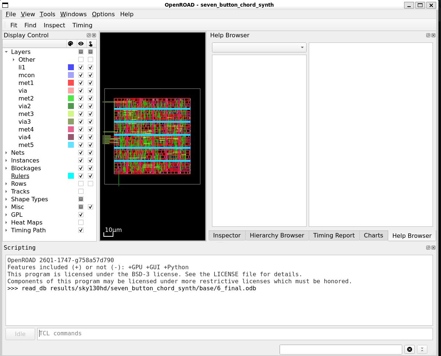The height and width of the screenshot is (356, 441).
Task: Click the Inspect toolbar button
Action: 54,25
